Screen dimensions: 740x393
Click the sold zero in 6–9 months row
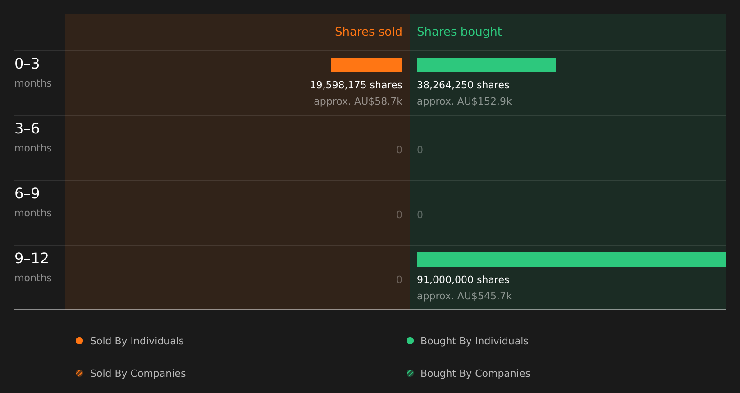399,215
